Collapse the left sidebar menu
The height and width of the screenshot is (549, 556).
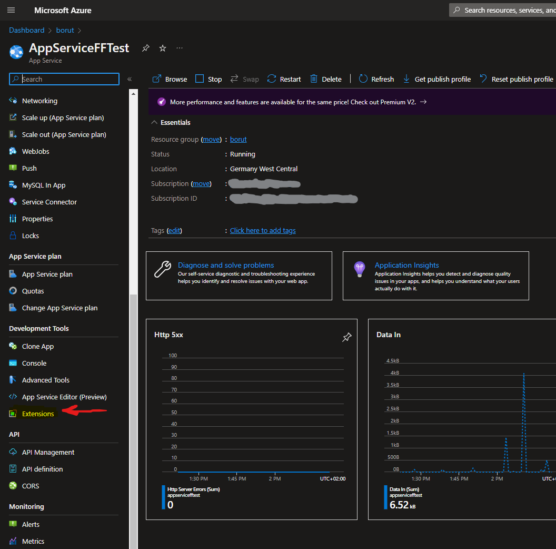(130, 79)
